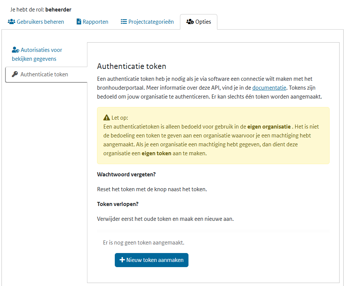
Task: Select the Opties tab
Action: pos(203,22)
